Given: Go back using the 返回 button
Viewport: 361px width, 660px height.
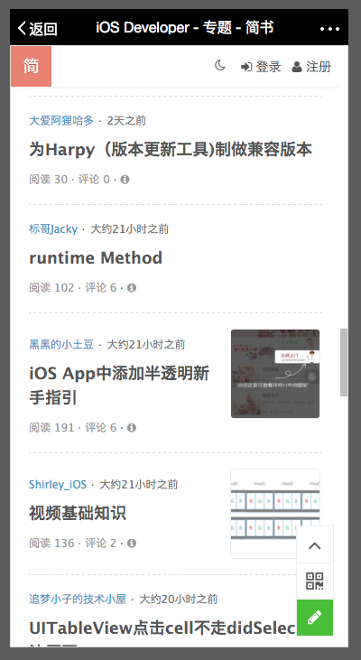Looking at the screenshot, I should (x=37, y=29).
